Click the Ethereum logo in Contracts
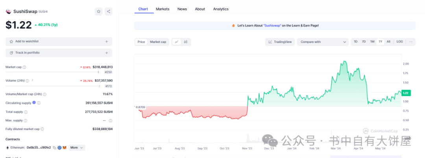The width and height of the screenshot is (425, 158). (7, 148)
